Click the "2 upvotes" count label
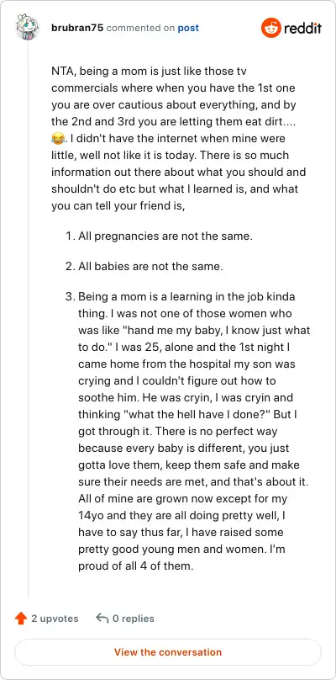The height and width of the screenshot is (680, 336). point(55,618)
